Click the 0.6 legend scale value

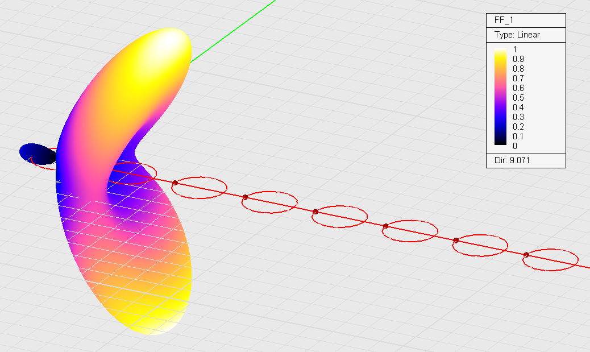(x=518, y=88)
